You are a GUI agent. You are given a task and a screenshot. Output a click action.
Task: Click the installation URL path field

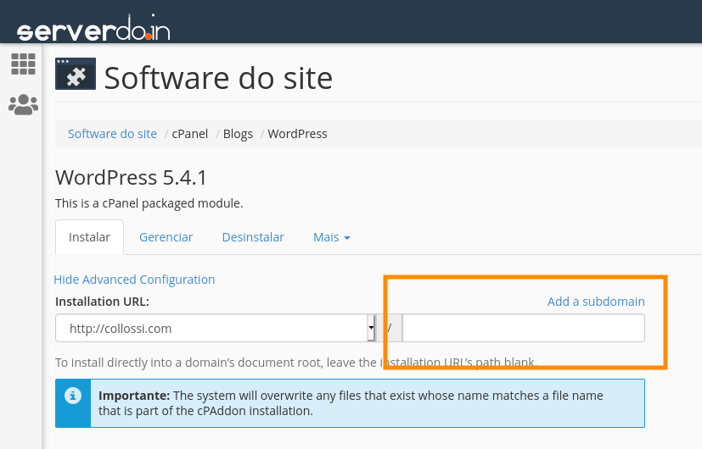pyautogui.click(x=523, y=328)
